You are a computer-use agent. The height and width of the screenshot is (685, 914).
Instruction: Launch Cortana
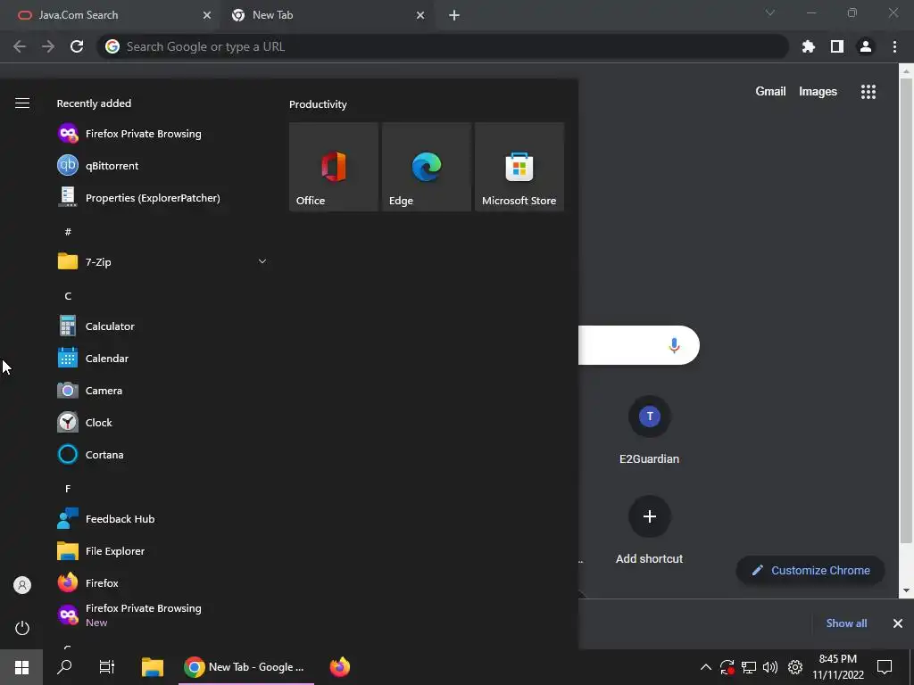click(x=162, y=454)
